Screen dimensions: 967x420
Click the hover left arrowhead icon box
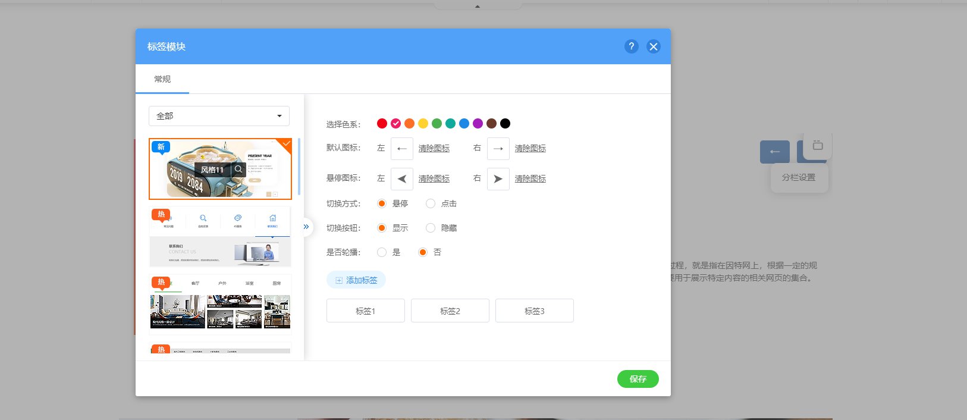click(x=402, y=179)
